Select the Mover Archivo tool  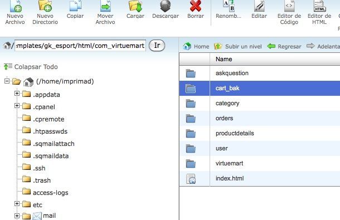pyautogui.click(x=105, y=12)
